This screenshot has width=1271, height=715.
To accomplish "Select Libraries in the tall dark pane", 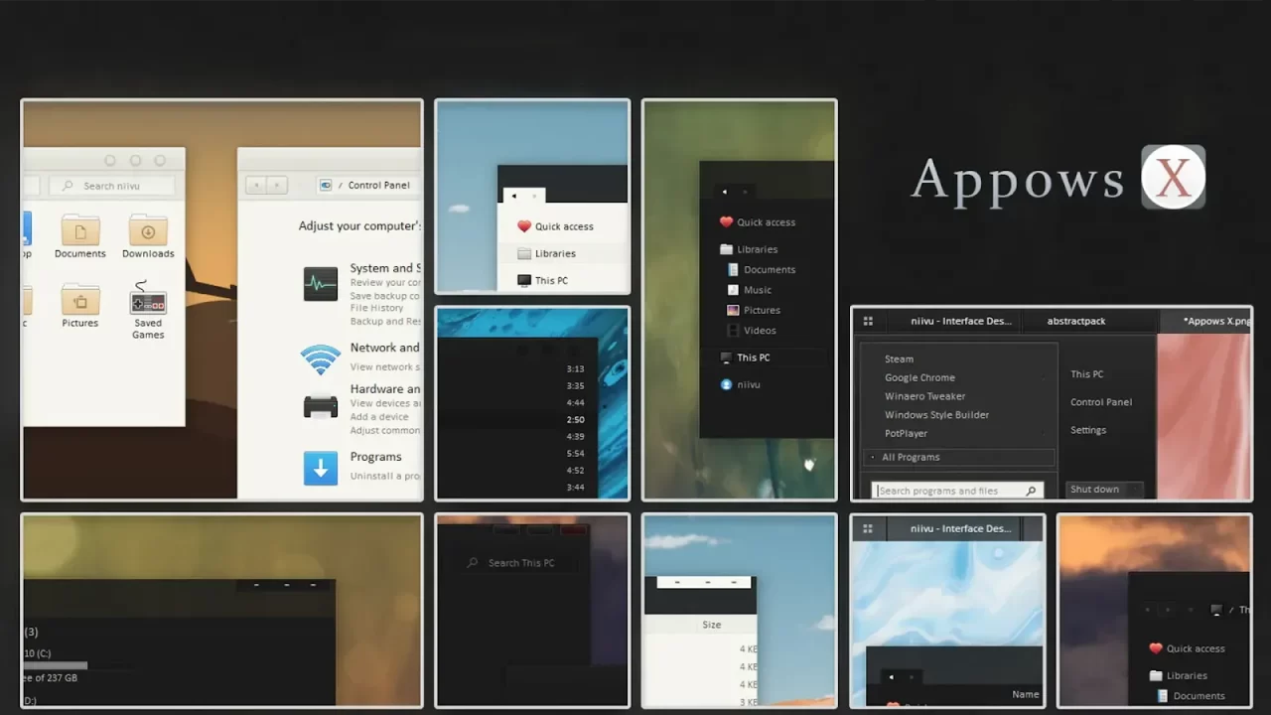I will (x=749, y=249).
